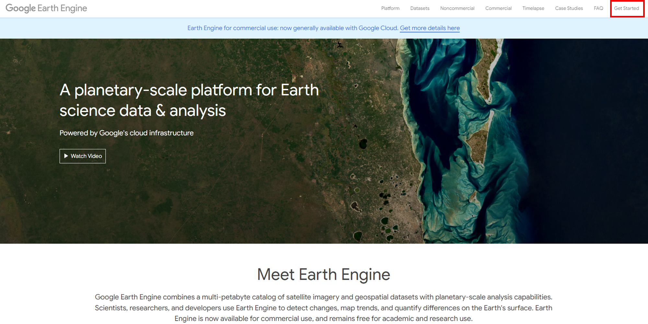Screen dimensions: 648x324
Task: Open the Timelapse nav link
Action: click(533, 8)
